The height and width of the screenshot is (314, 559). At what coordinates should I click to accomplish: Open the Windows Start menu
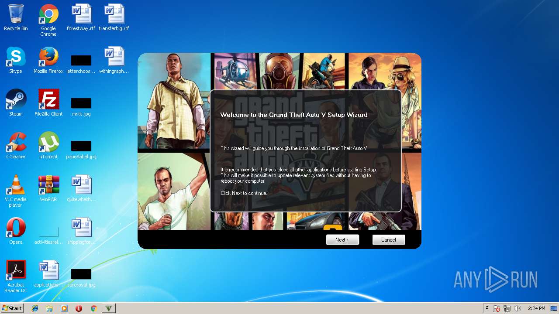(x=12, y=308)
